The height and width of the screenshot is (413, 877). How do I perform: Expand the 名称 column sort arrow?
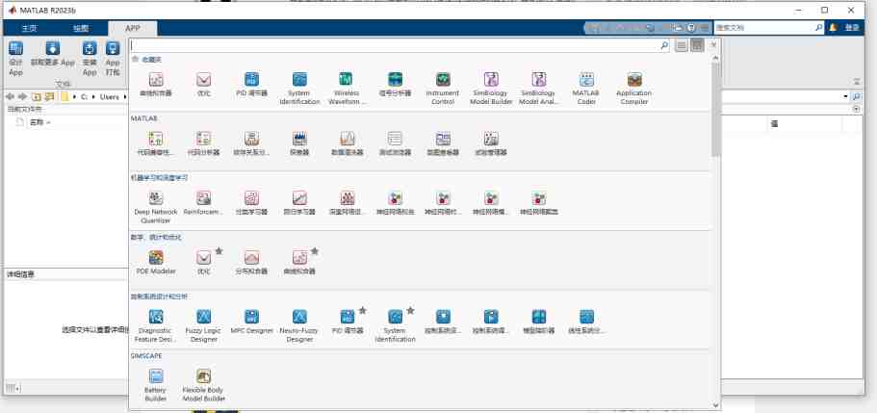[x=49, y=123]
